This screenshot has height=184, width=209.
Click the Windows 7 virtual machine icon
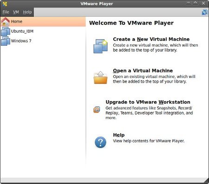click(x=6, y=41)
